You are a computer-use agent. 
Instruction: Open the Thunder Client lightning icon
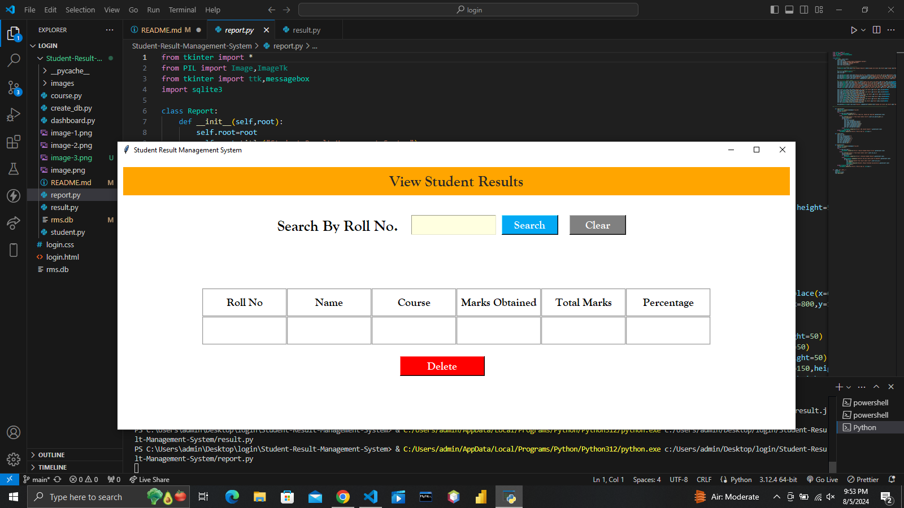coord(14,196)
